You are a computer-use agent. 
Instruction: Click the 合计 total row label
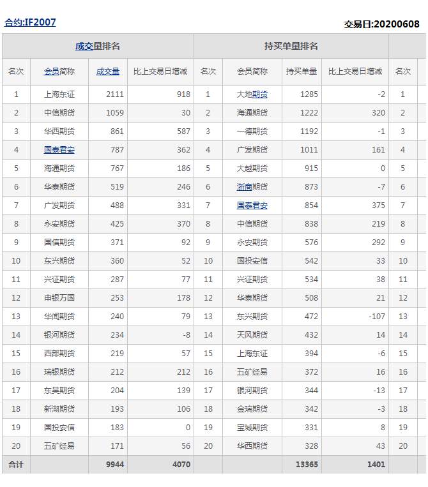pos(16,465)
